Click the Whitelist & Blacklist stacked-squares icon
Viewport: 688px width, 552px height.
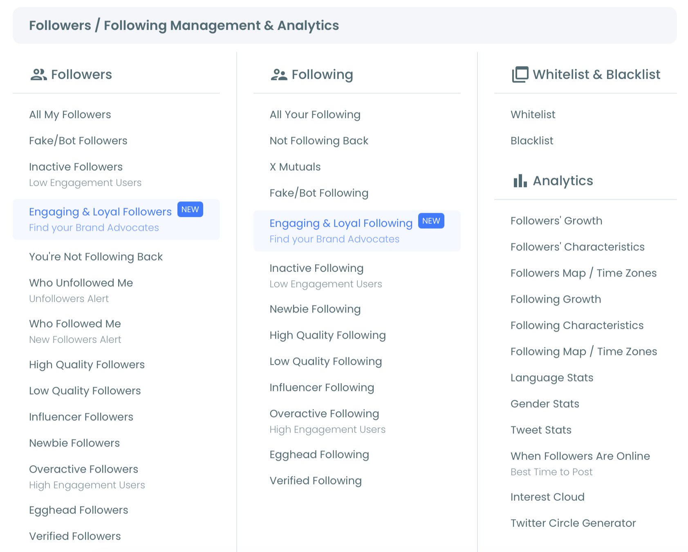tap(520, 74)
